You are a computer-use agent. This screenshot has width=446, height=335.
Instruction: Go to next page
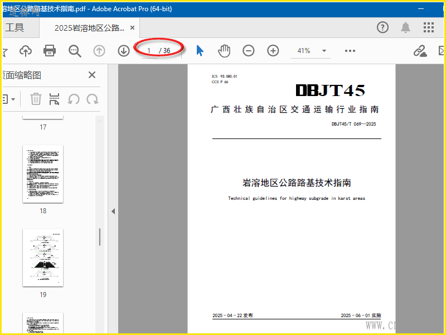point(124,51)
